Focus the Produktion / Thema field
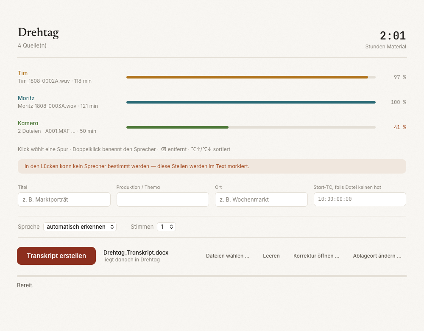This screenshot has width=424, height=331. (x=163, y=199)
